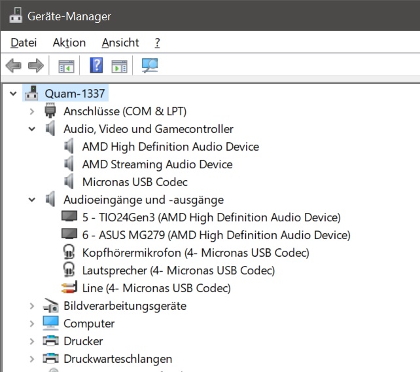Select Druckwarteschlangen category label
The width and height of the screenshot is (420, 372).
click(118, 359)
